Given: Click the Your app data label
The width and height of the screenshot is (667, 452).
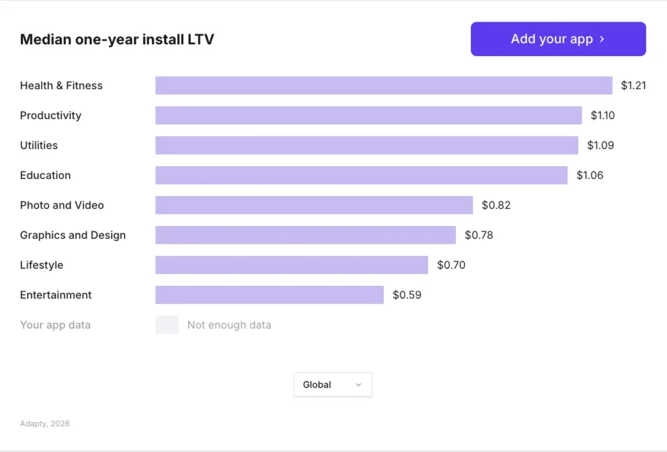Looking at the screenshot, I should [x=55, y=324].
